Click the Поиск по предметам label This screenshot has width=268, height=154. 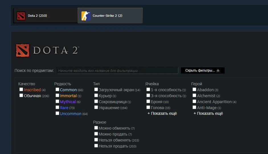(34, 70)
